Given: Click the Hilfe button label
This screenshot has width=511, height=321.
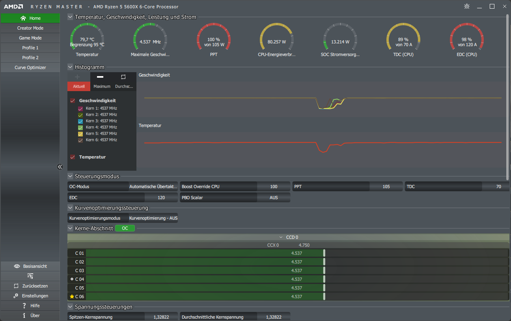Looking at the screenshot, I should click(x=35, y=306).
